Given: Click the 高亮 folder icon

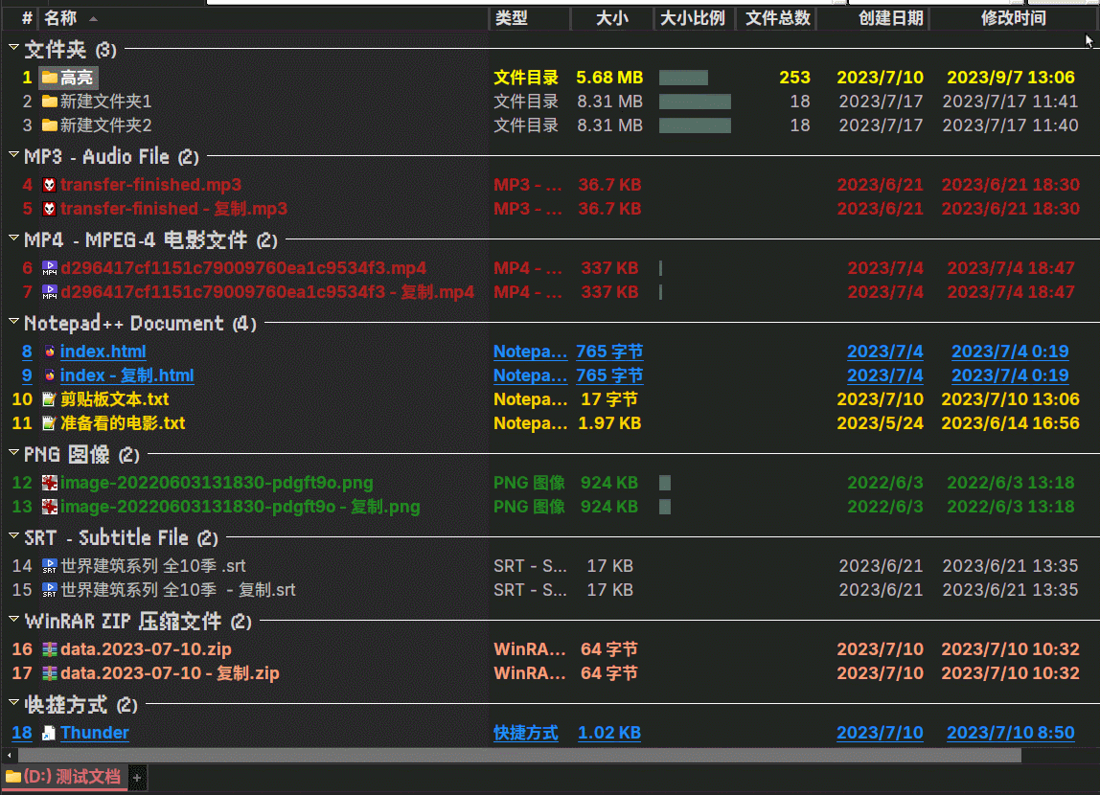Looking at the screenshot, I should pyautogui.click(x=49, y=78).
